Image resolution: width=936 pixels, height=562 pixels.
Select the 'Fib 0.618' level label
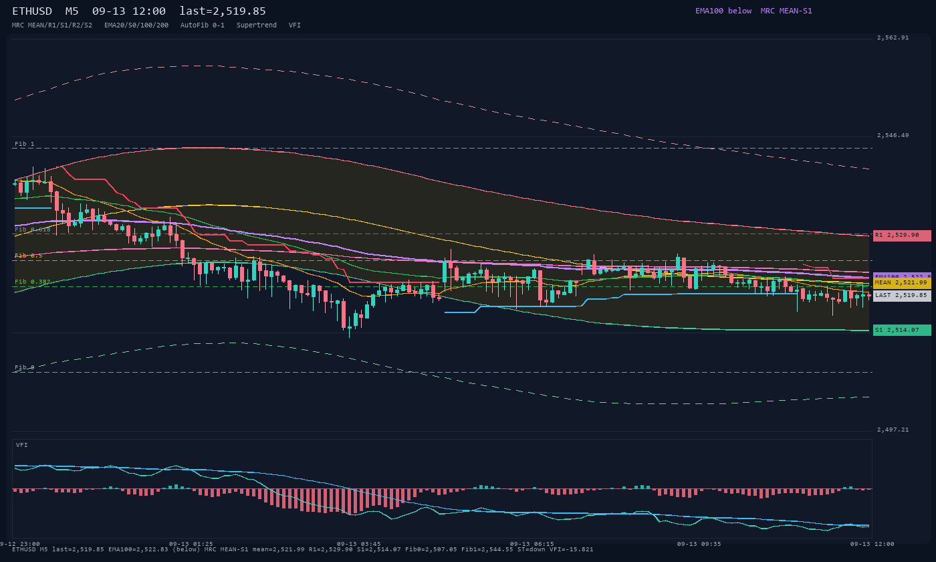click(33, 229)
